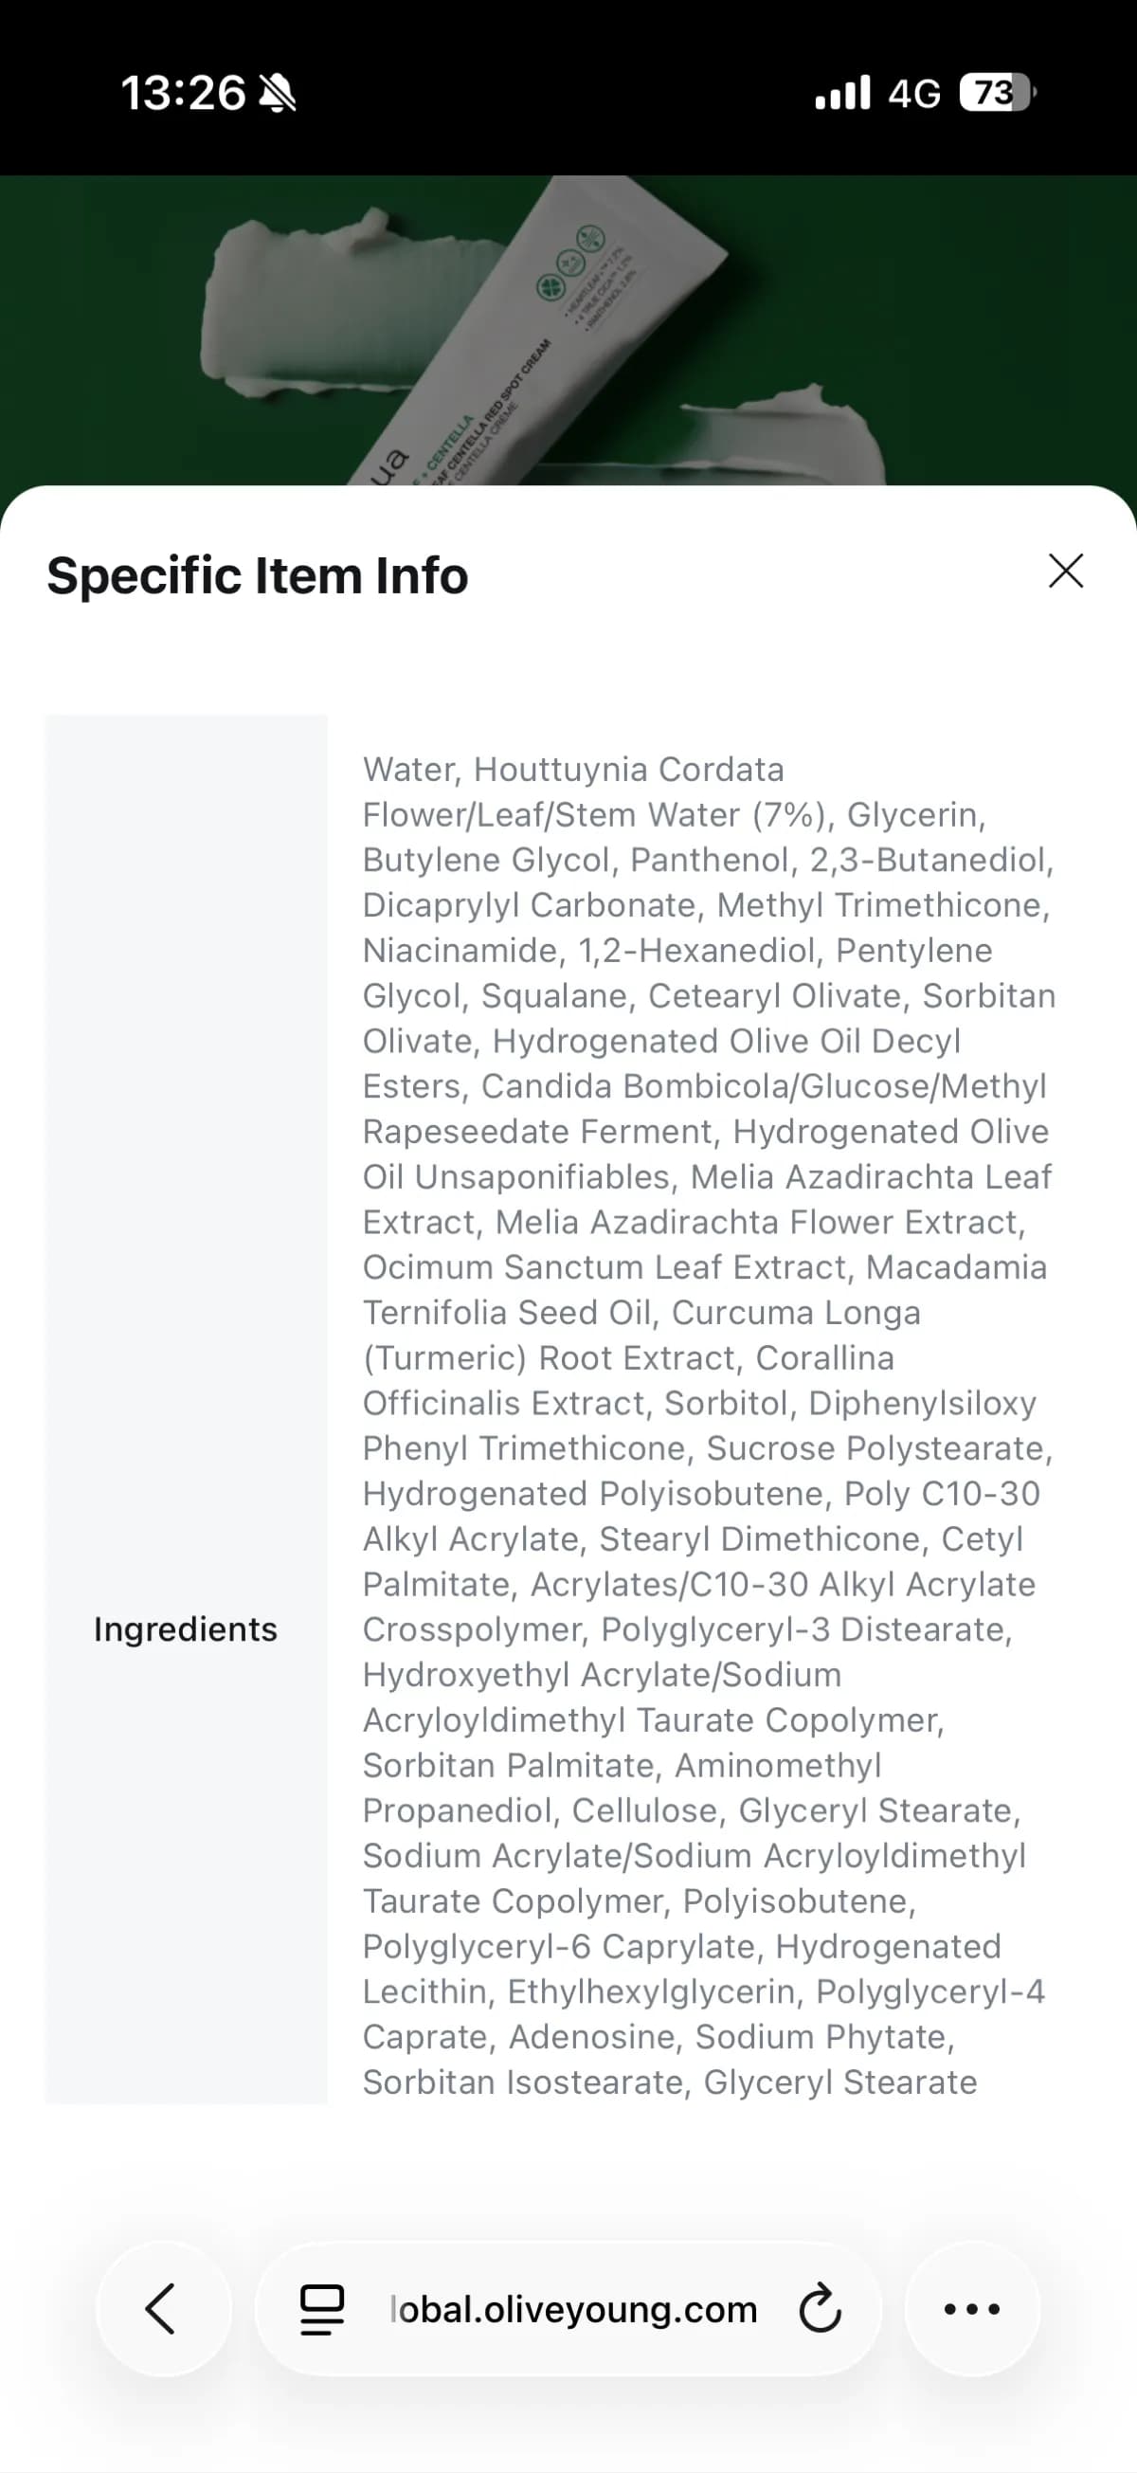Screen dimensions: 1137x2473
Task: Tap the battery level indicator
Action: (x=997, y=93)
